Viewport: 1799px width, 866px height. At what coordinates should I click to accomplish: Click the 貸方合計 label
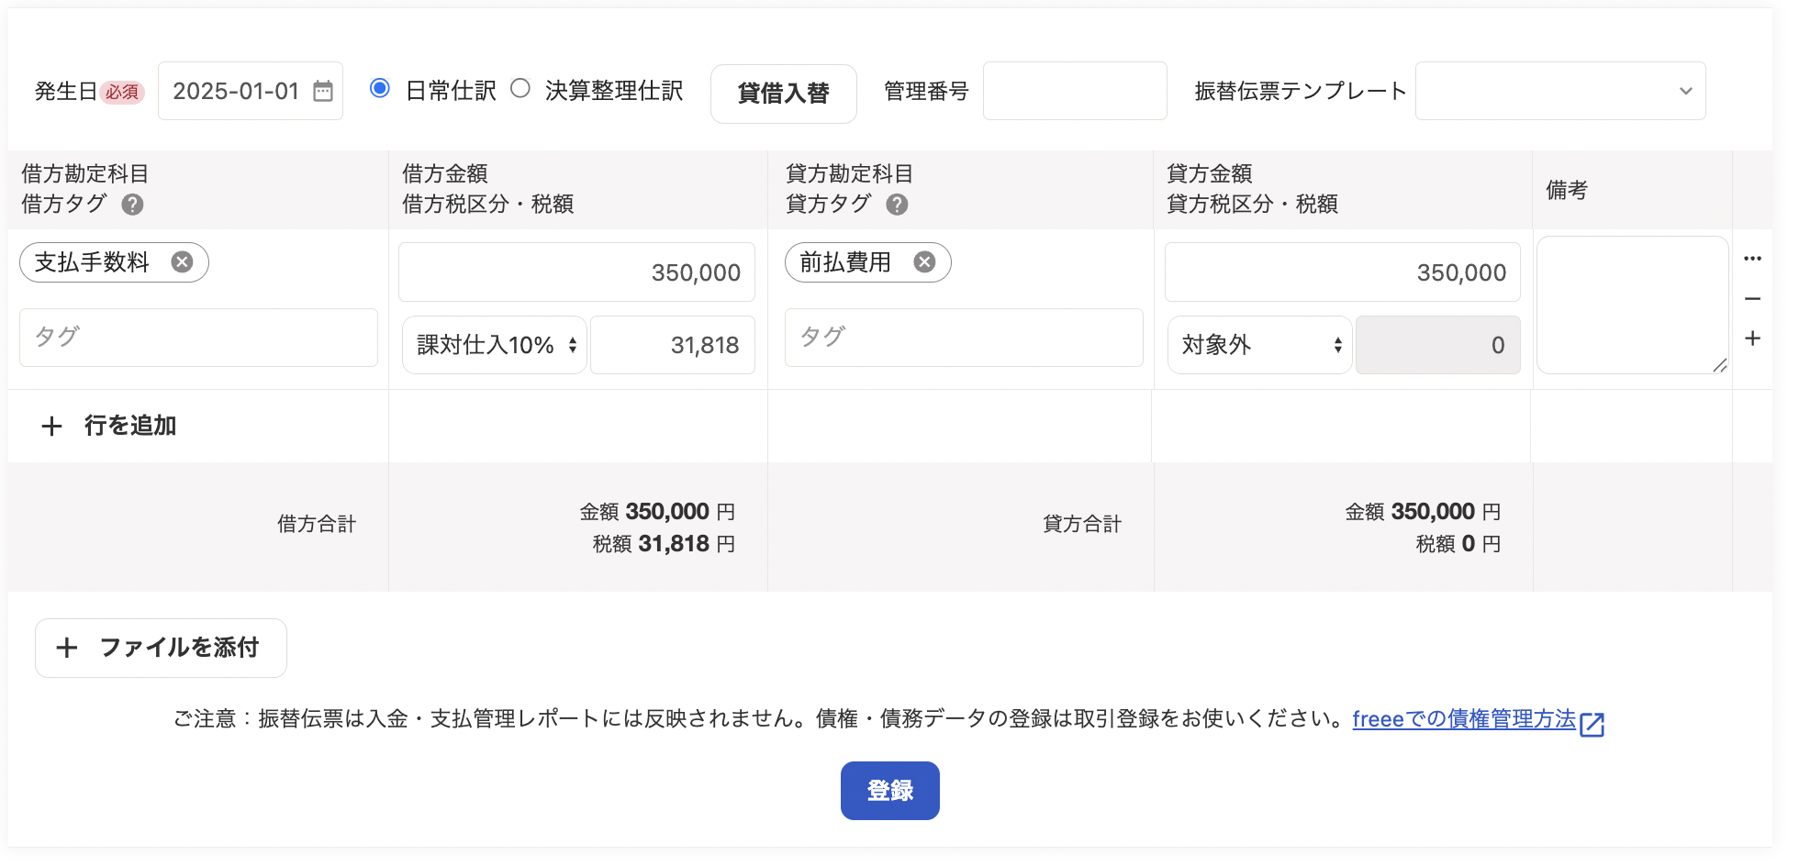tap(1082, 524)
